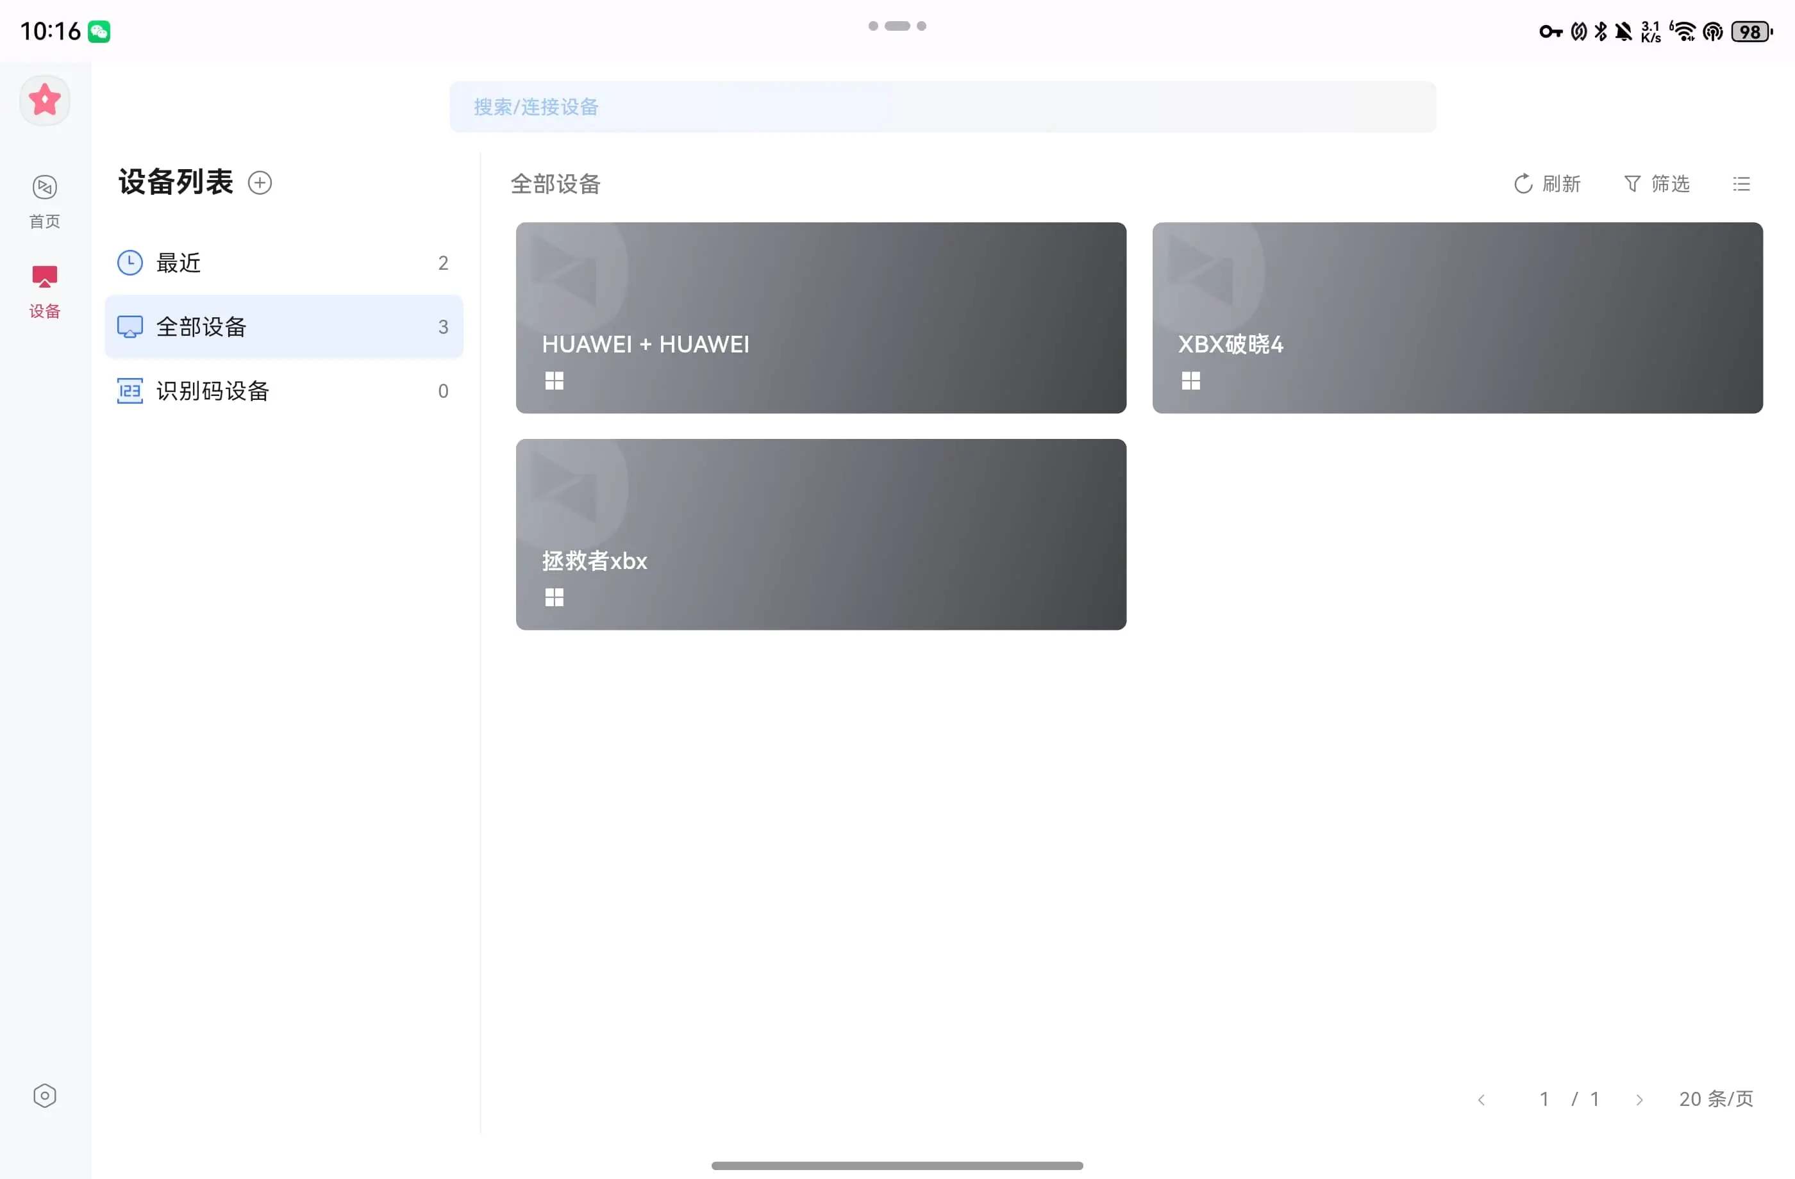Go to the previous page arrow
The width and height of the screenshot is (1795, 1179).
point(1482,1100)
